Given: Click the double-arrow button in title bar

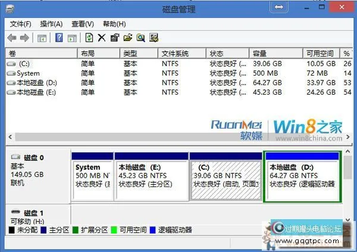Looking at the screenshot, I should (x=279, y=7).
